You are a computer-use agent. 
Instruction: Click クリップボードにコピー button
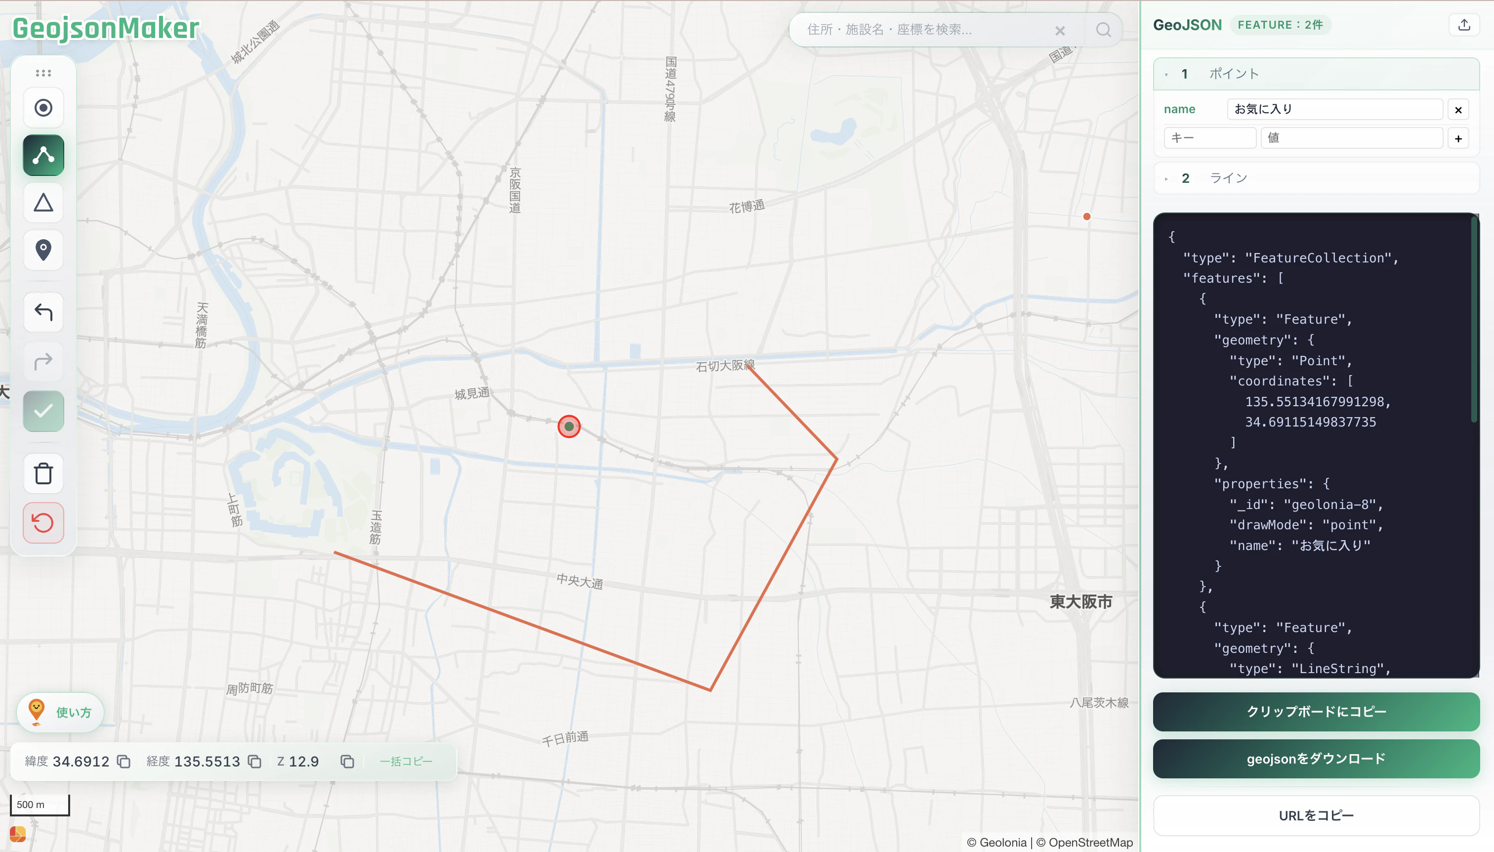[x=1316, y=712]
